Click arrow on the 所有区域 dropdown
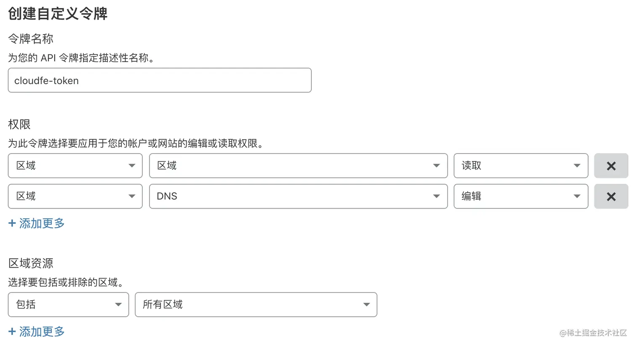This screenshot has width=637, height=347. pyautogui.click(x=367, y=305)
